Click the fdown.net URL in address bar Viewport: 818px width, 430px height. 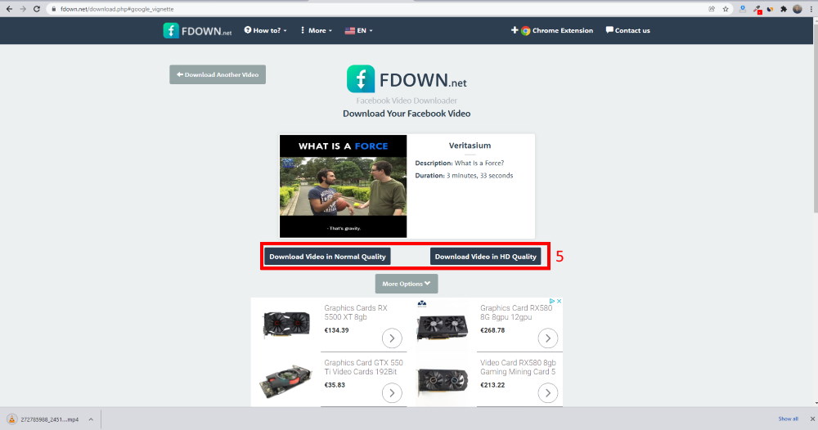[117, 9]
